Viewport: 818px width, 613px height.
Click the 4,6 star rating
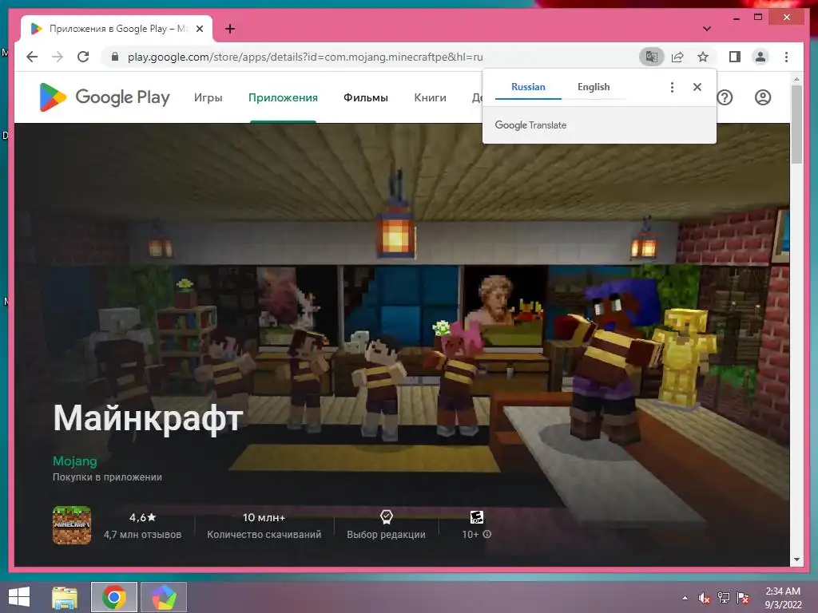142,517
